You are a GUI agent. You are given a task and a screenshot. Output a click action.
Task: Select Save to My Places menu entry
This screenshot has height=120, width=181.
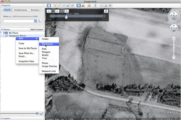pyautogui.click(x=28, y=48)
